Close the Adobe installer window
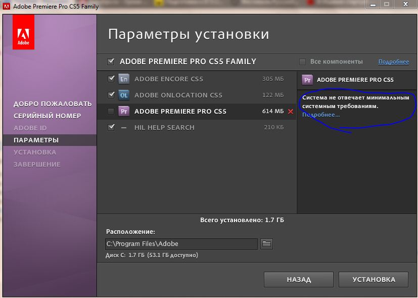Viewport: 418px width, 298px height. [x=405, y=4]
